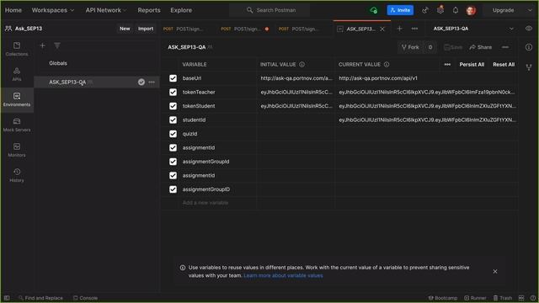The image size is (539, 303).
Task: Uncheck the baseUrl variable checkbox
Action: pyautogui.click(x=173, y=78)
